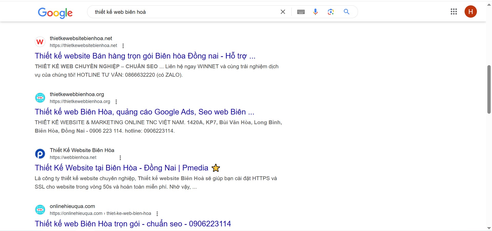
Task: Open more options for onlinehieuqua.com result
Action: [157, 214]
